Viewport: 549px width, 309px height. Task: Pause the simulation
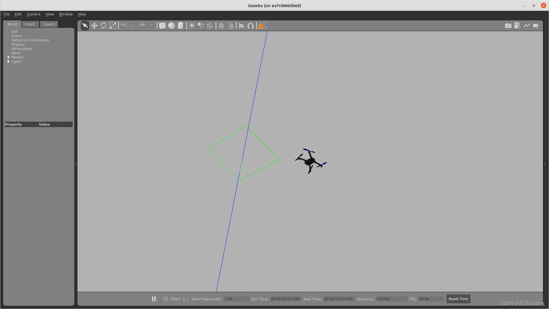coord(154,299)
